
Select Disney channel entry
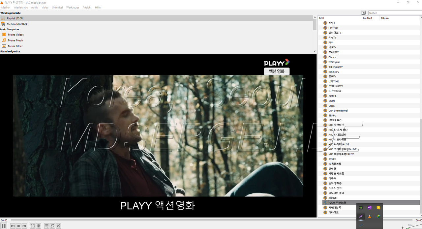(332, 57)
